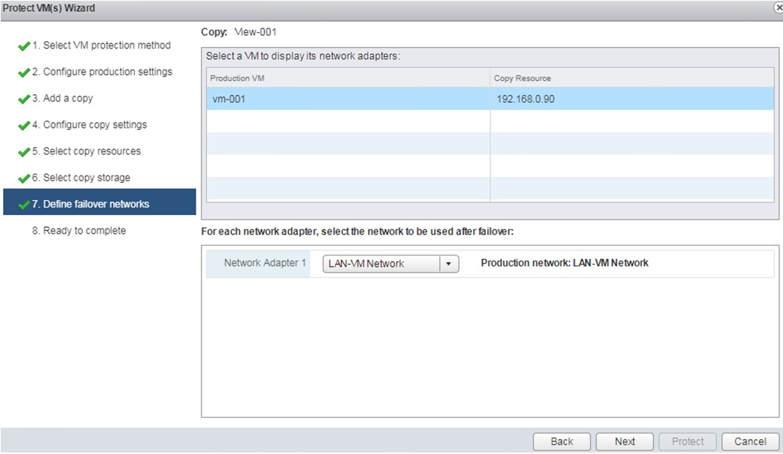Go to the Select VM protection method step
Screen dimensions: 783x454
click(99, 46)
